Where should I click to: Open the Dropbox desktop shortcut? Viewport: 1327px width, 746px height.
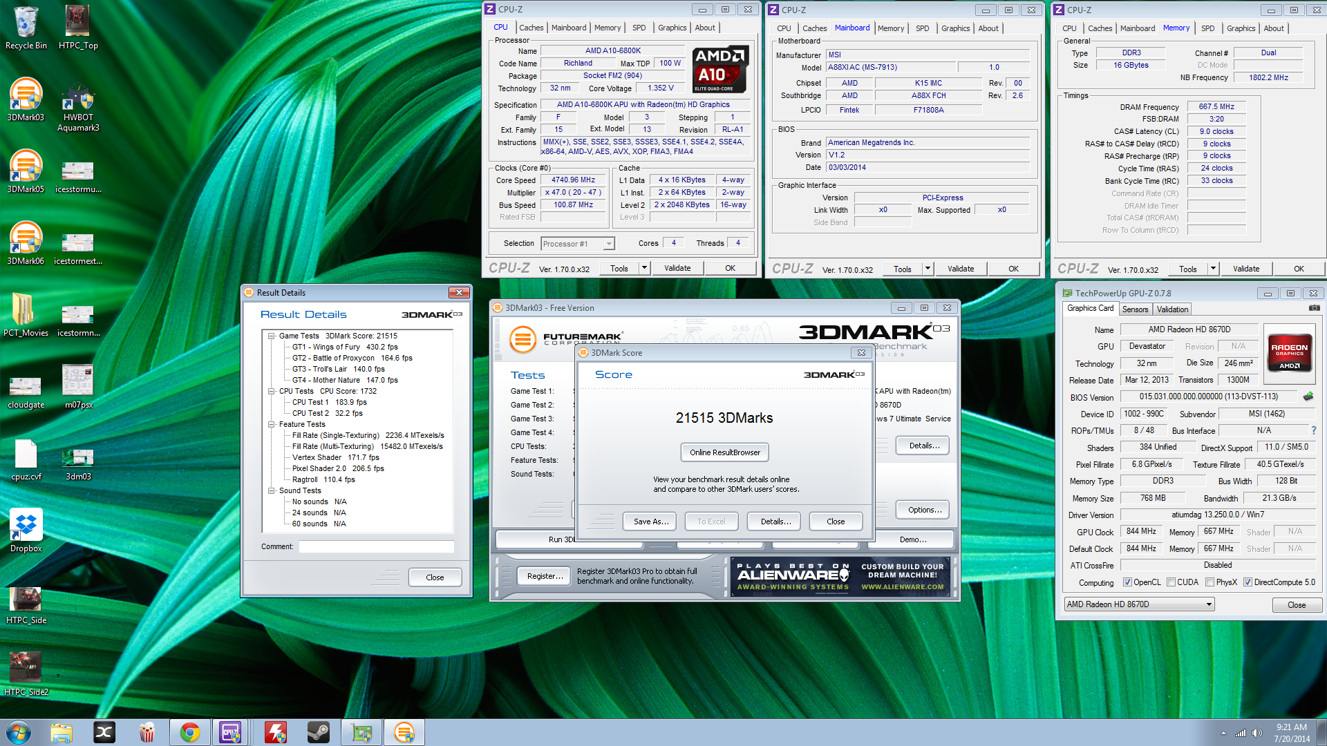pyautogui.click(x=26, y=530)
